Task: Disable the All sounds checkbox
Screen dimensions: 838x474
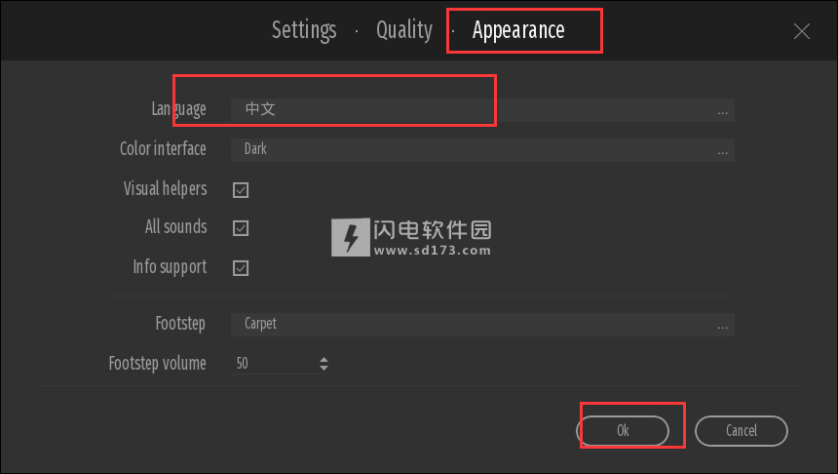Action: [x=241, y=228]
